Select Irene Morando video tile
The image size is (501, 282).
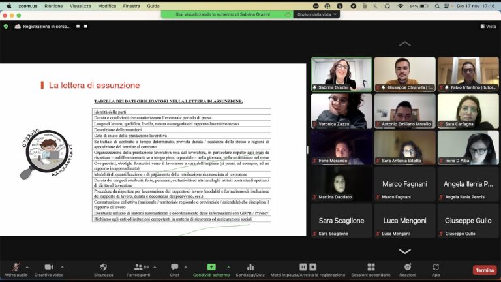(342, 148)
